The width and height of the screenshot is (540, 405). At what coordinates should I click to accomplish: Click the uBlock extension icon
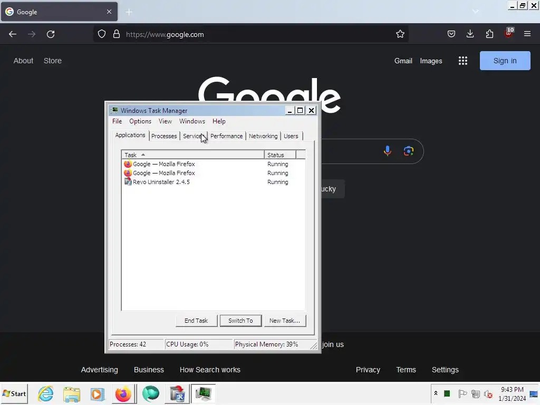coord(509,33)
